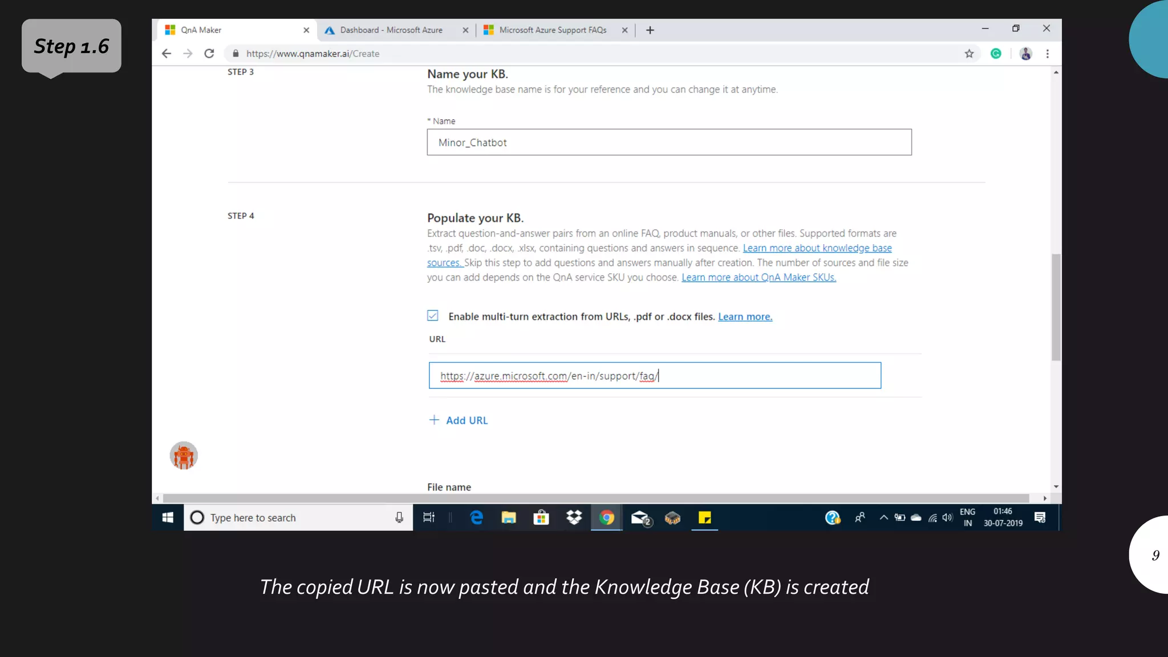This screenshot has width=1168, height=657.
Task: Reload the QnA Maker page
Action: point(209,54)
